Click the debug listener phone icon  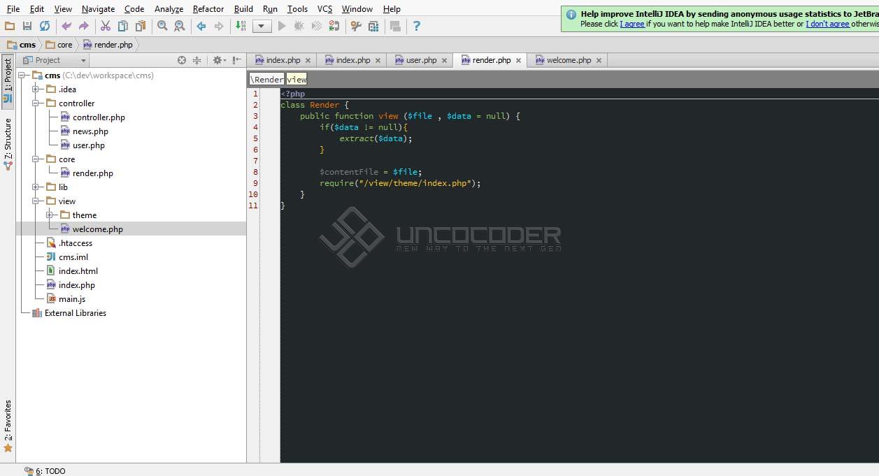[334, 26]
